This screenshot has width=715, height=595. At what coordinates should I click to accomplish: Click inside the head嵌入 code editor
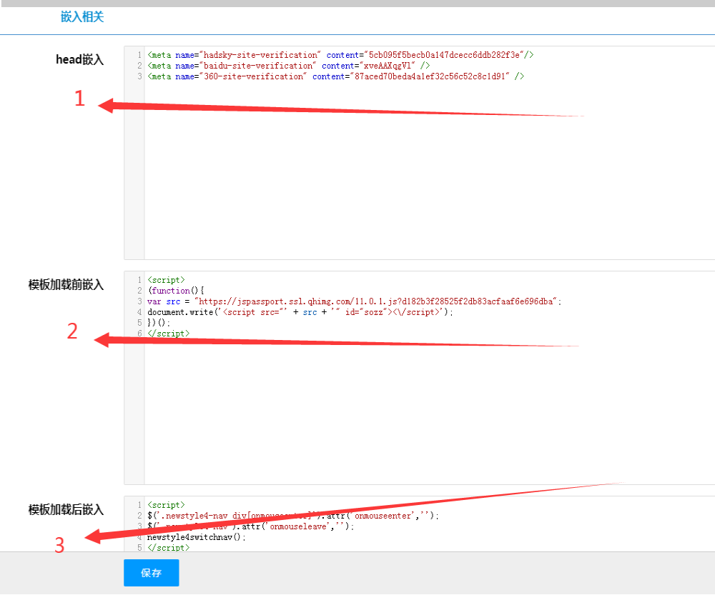coord(420,153)
